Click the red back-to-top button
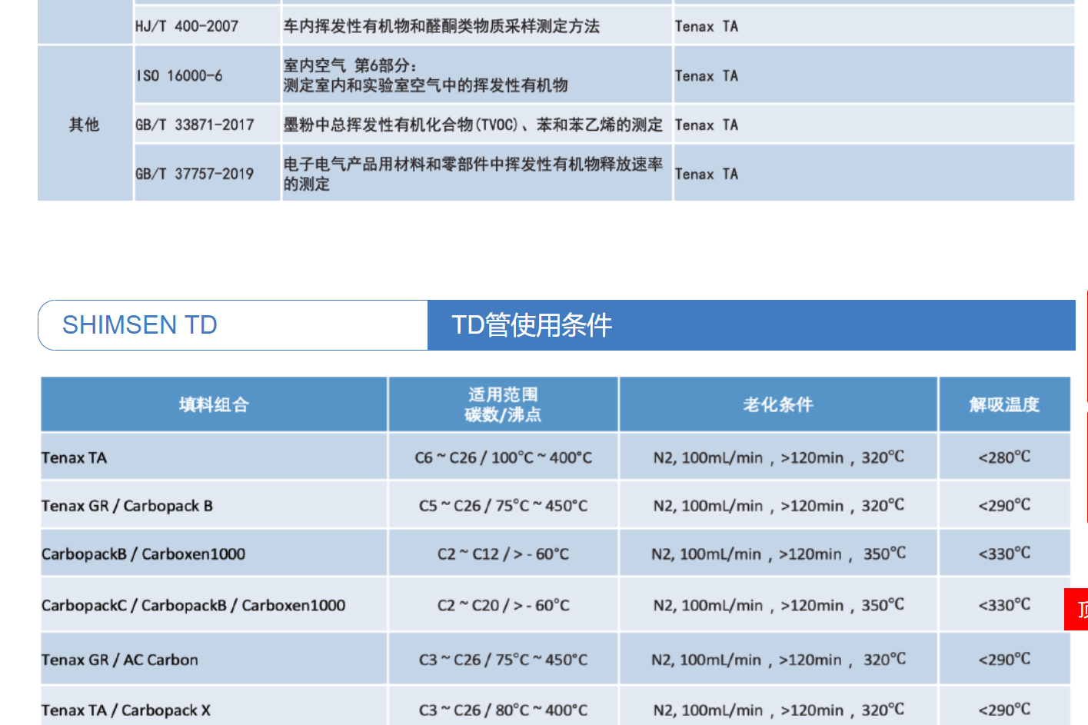The image size is (1088, 725). tap(1076, 610)
